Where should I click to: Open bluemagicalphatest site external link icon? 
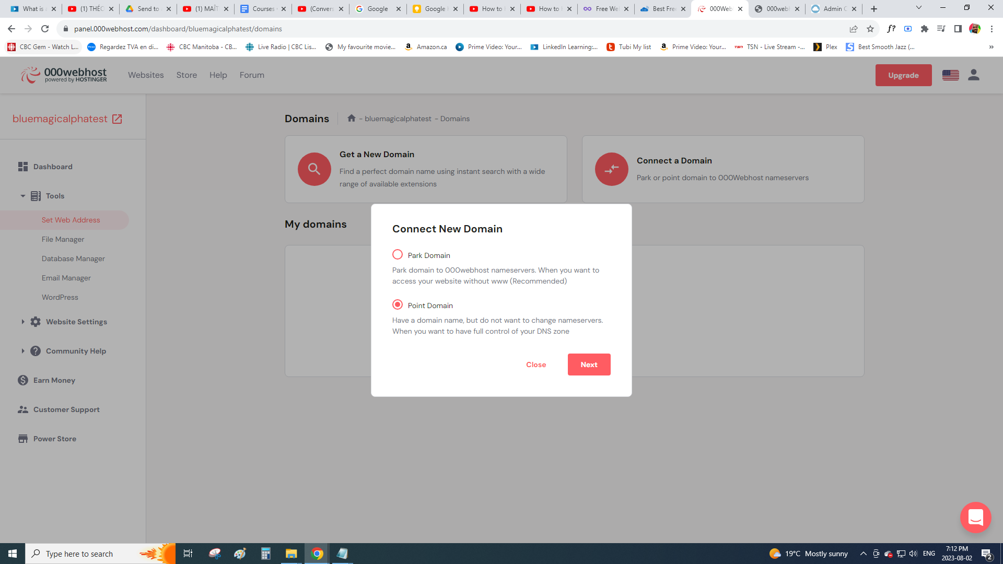point(117,119)
